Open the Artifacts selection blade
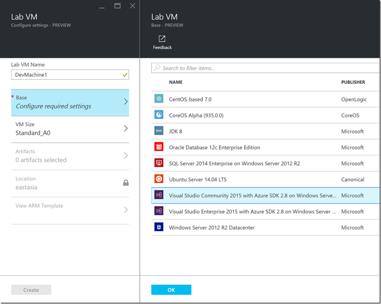 tap(70, 155)
